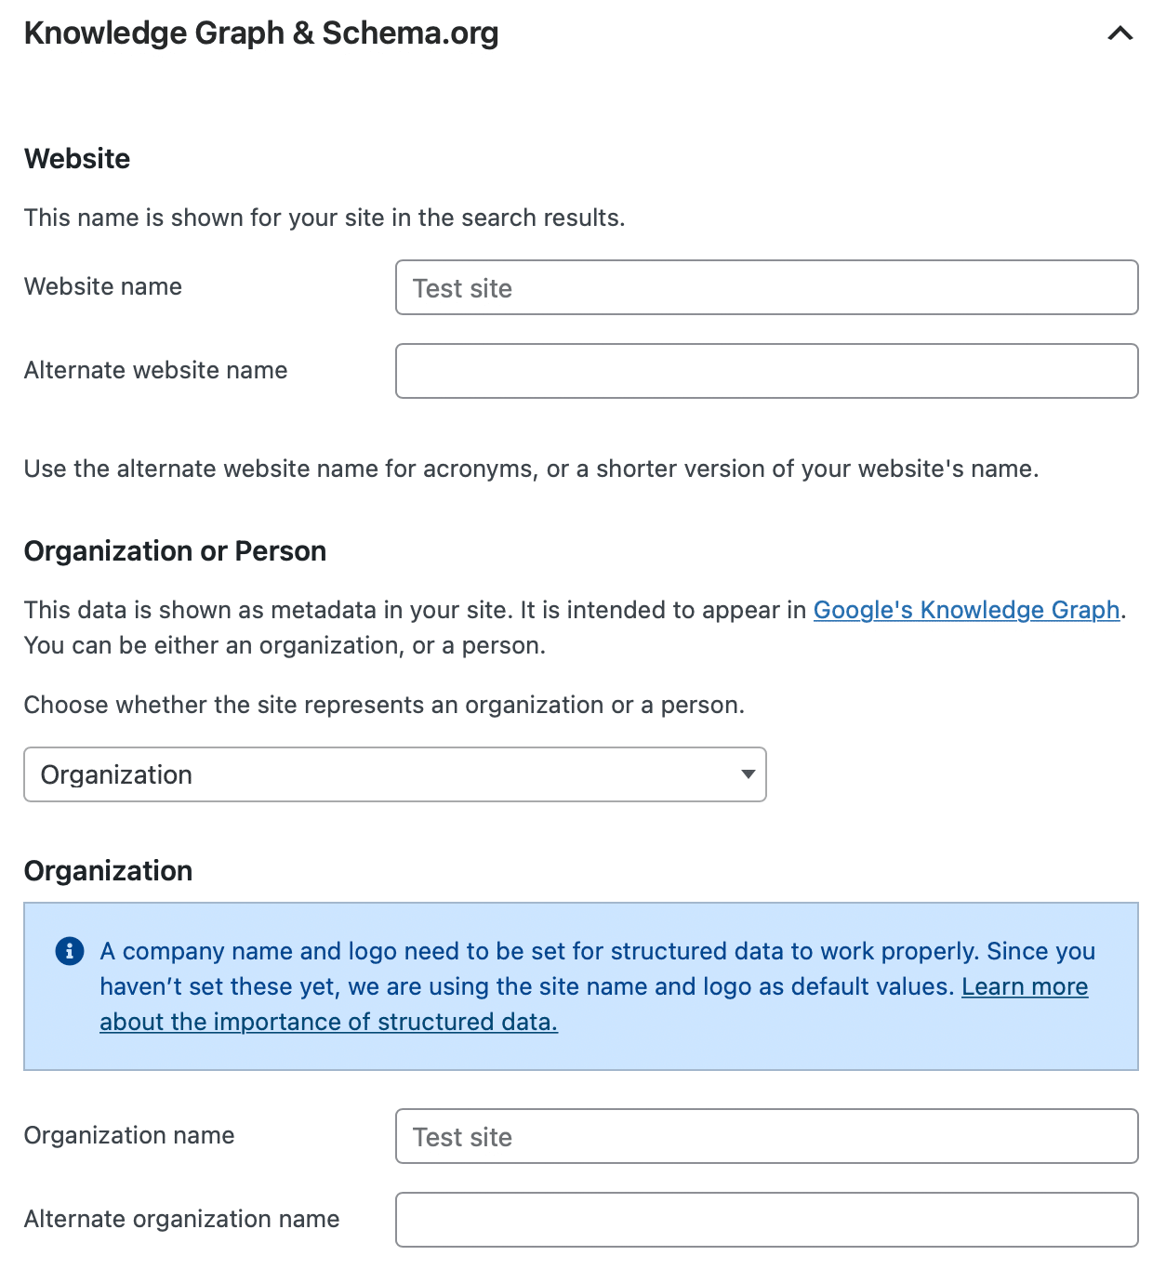Click the info icon in the notice banner
1166x1269 pixels.
click(x=69, y=951)
